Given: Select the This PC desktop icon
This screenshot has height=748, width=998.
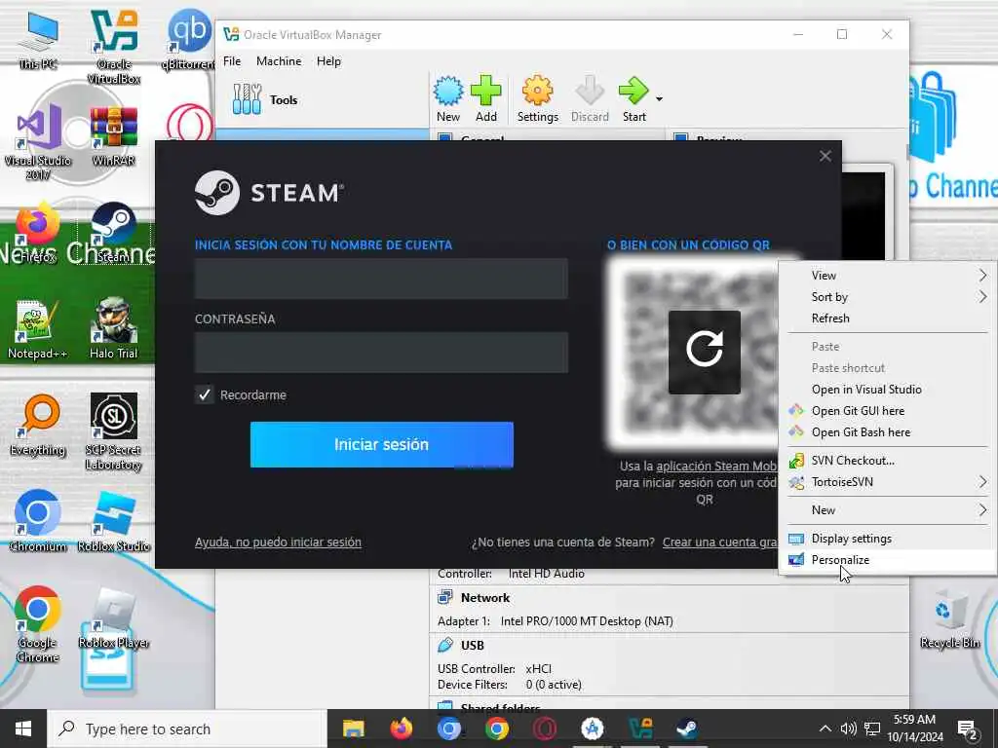Looking at the screenshot, I should (38, 40).
